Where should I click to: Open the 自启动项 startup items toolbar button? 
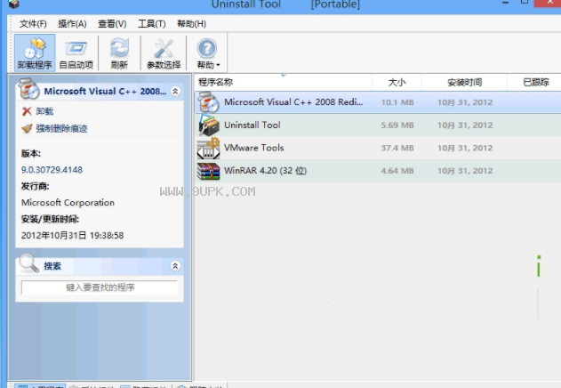tap(76, 53)
